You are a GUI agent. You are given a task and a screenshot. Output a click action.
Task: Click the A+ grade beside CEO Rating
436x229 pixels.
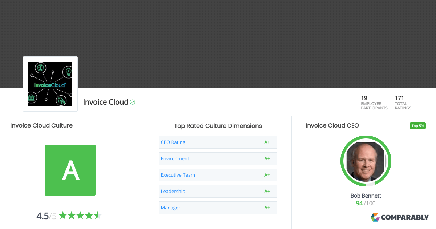[x=267, y=142]
